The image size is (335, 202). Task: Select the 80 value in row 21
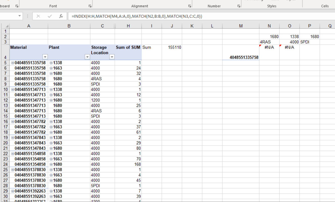click(x=128, y=148)
